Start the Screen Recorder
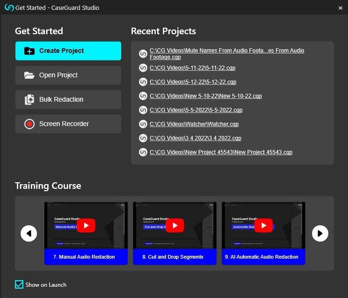 coord(68,124)
